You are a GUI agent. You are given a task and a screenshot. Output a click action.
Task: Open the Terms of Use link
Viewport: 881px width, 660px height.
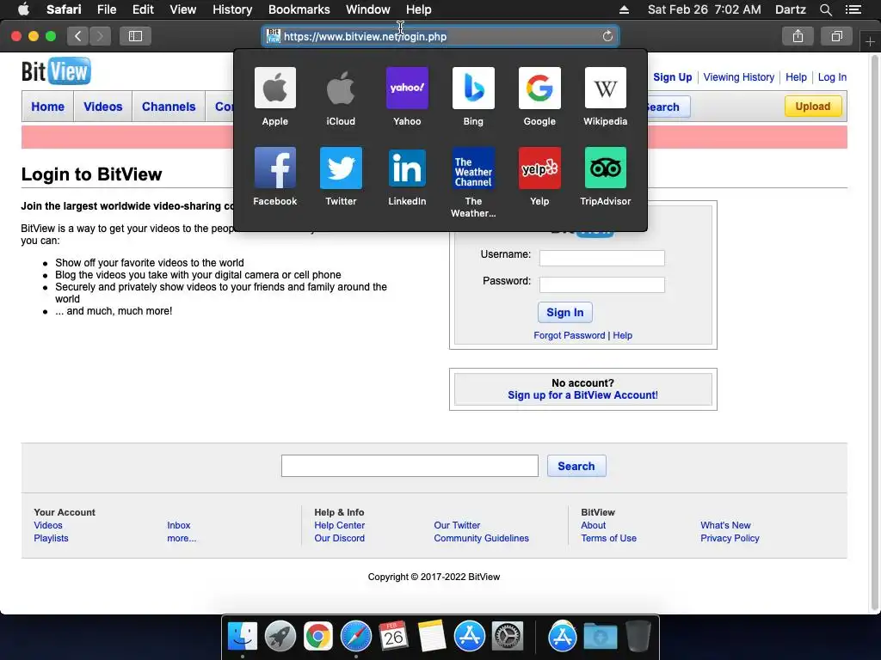(608, 538)
